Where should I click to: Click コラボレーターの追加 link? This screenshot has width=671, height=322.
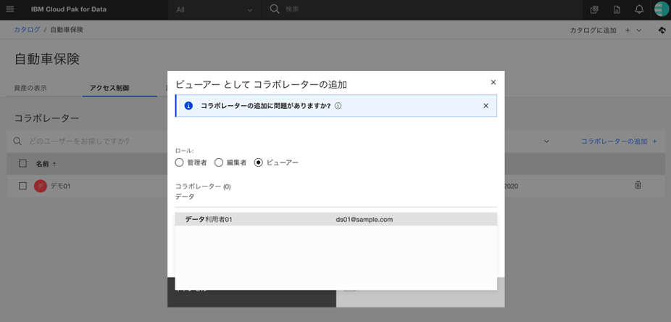619,141
